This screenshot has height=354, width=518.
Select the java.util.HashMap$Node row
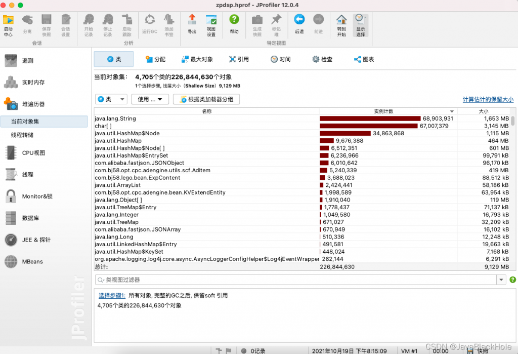[x=302, y=133]
